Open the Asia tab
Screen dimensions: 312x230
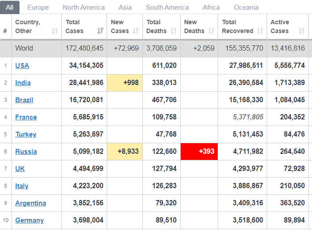click(x=125, y=7)
